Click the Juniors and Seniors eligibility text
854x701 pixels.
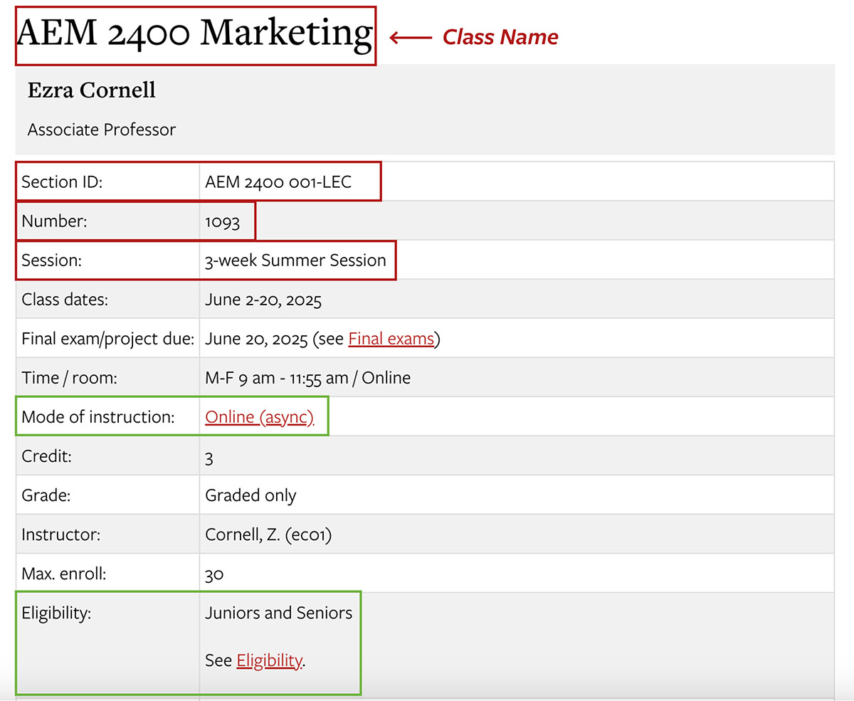(278, 613)
